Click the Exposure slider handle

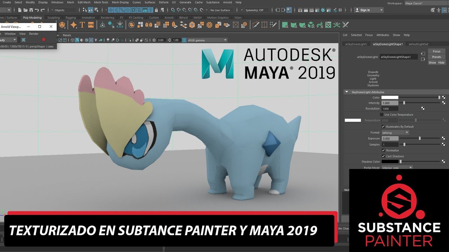point(420,138)
